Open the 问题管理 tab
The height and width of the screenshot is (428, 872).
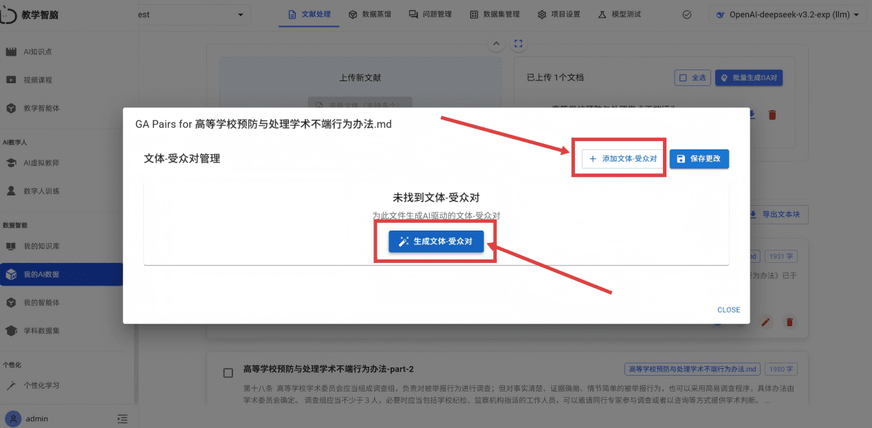point(430,14)
